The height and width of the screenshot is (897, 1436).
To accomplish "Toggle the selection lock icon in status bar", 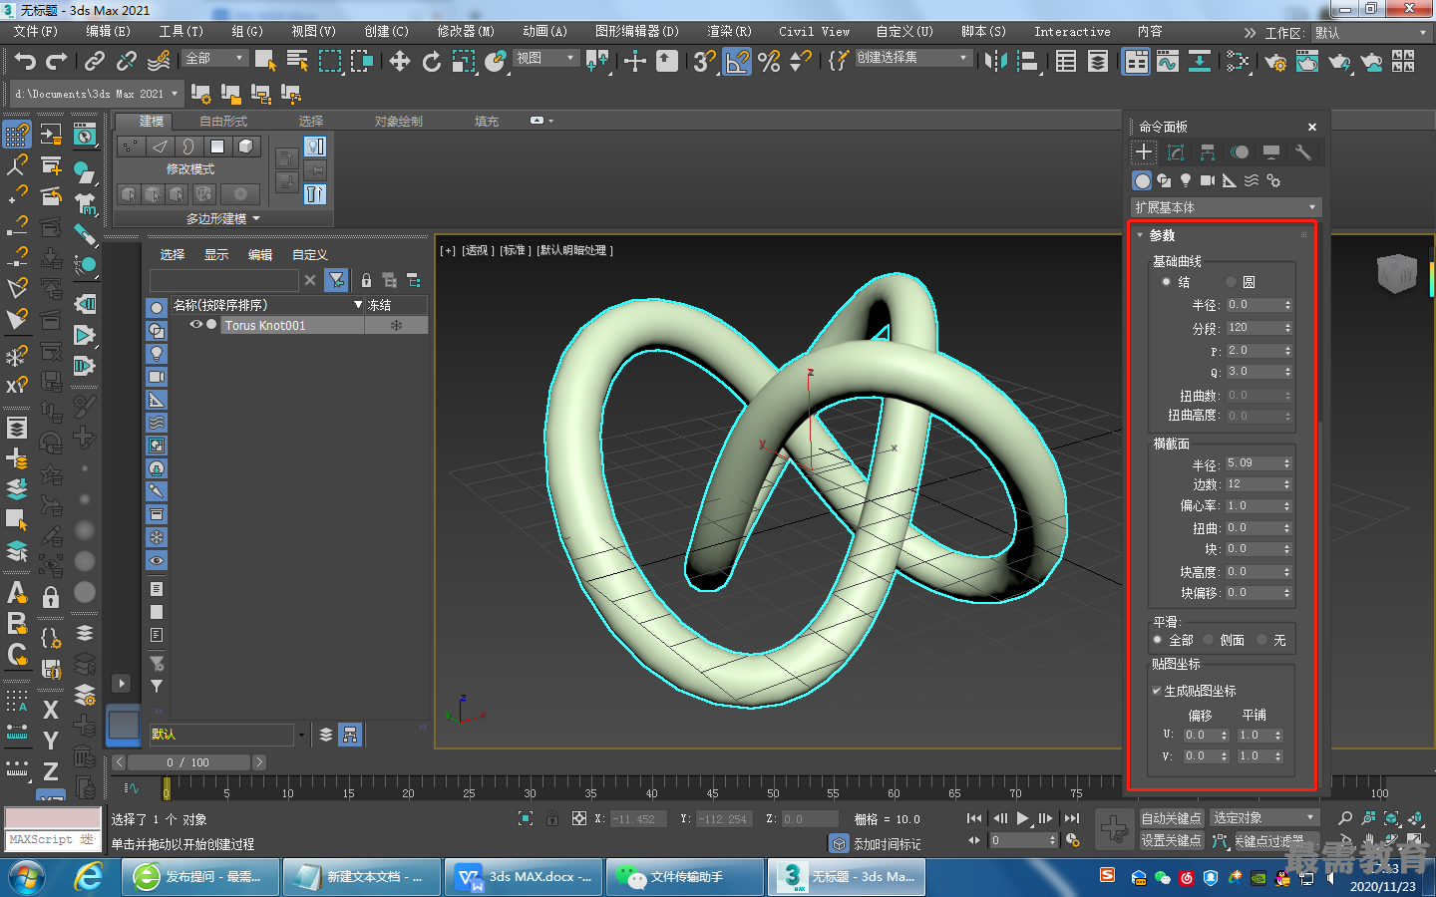I will [x=552, y=818].
